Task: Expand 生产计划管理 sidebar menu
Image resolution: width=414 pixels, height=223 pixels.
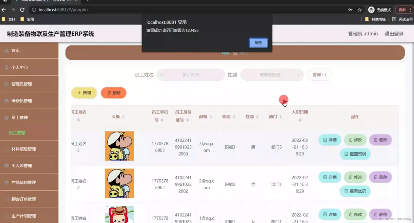Action: pyautogui.click(x=29, y=216)
